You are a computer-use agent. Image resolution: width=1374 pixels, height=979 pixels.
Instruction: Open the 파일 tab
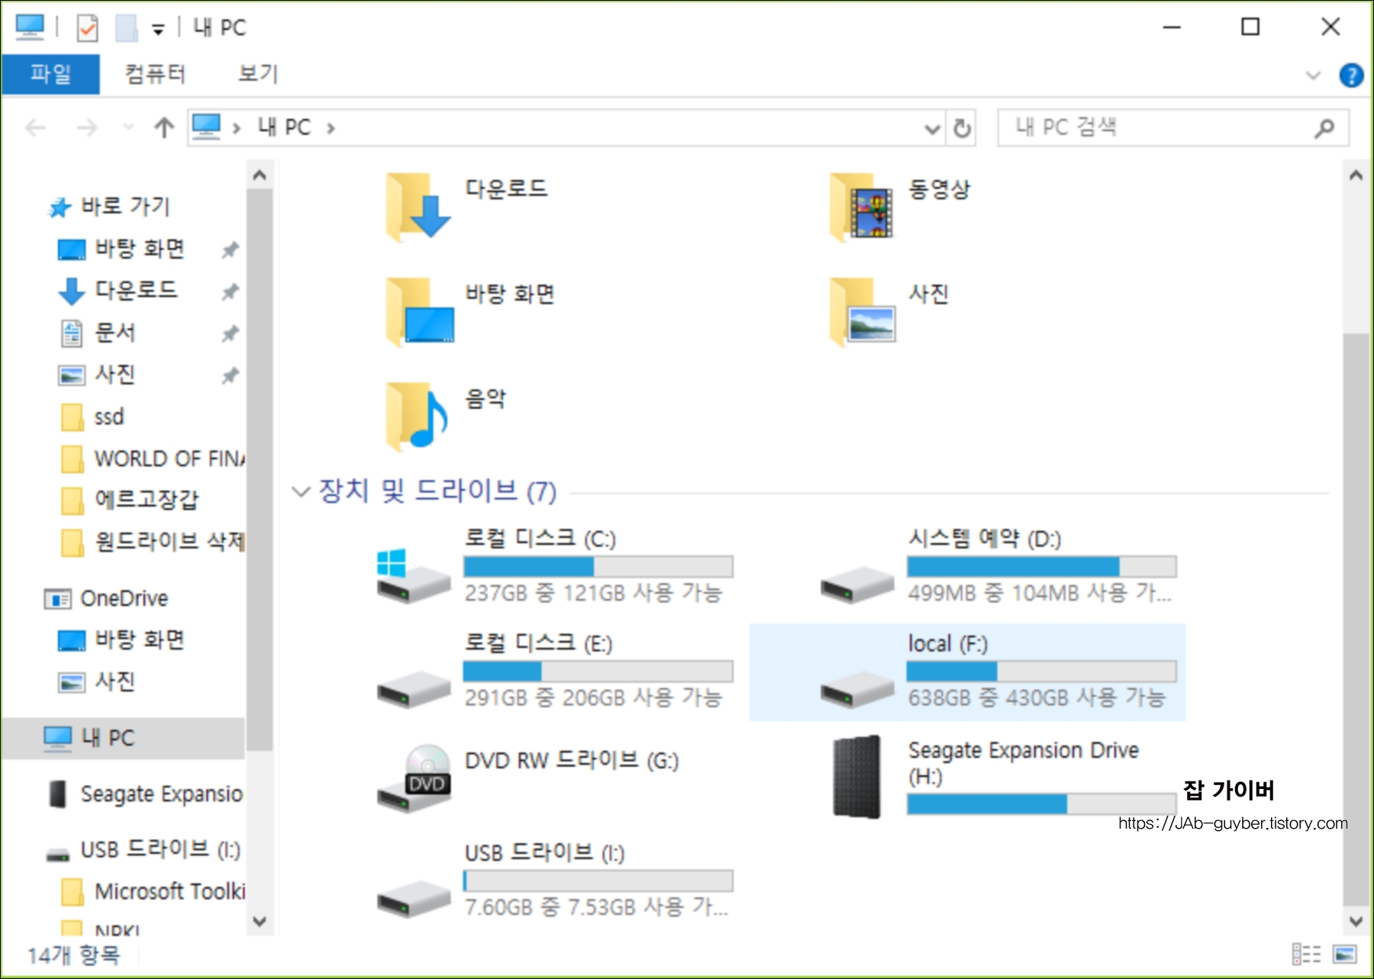[50, 74]
